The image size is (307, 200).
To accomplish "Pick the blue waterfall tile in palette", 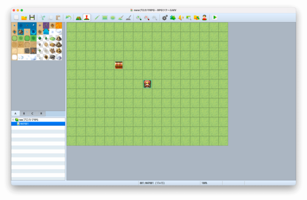I will pyautogui.click(x=46, y=32).
